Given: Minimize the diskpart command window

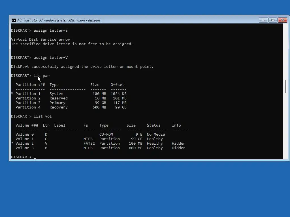Looking at the screenshot, I should tap(263, 20).
